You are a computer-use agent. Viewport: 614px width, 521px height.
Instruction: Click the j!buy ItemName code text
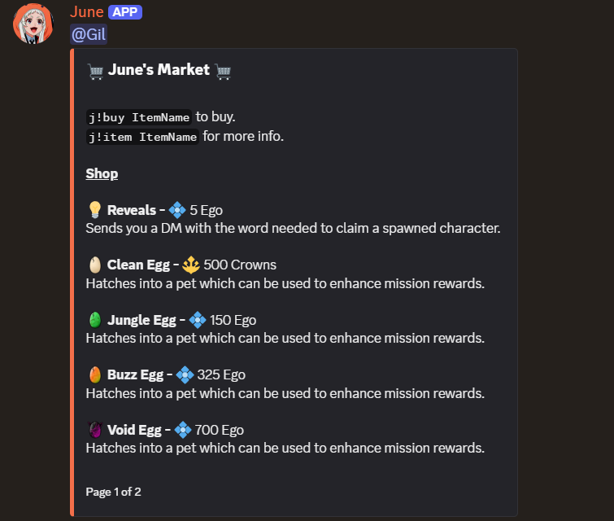pyautogui.click(x=138, y=117)
